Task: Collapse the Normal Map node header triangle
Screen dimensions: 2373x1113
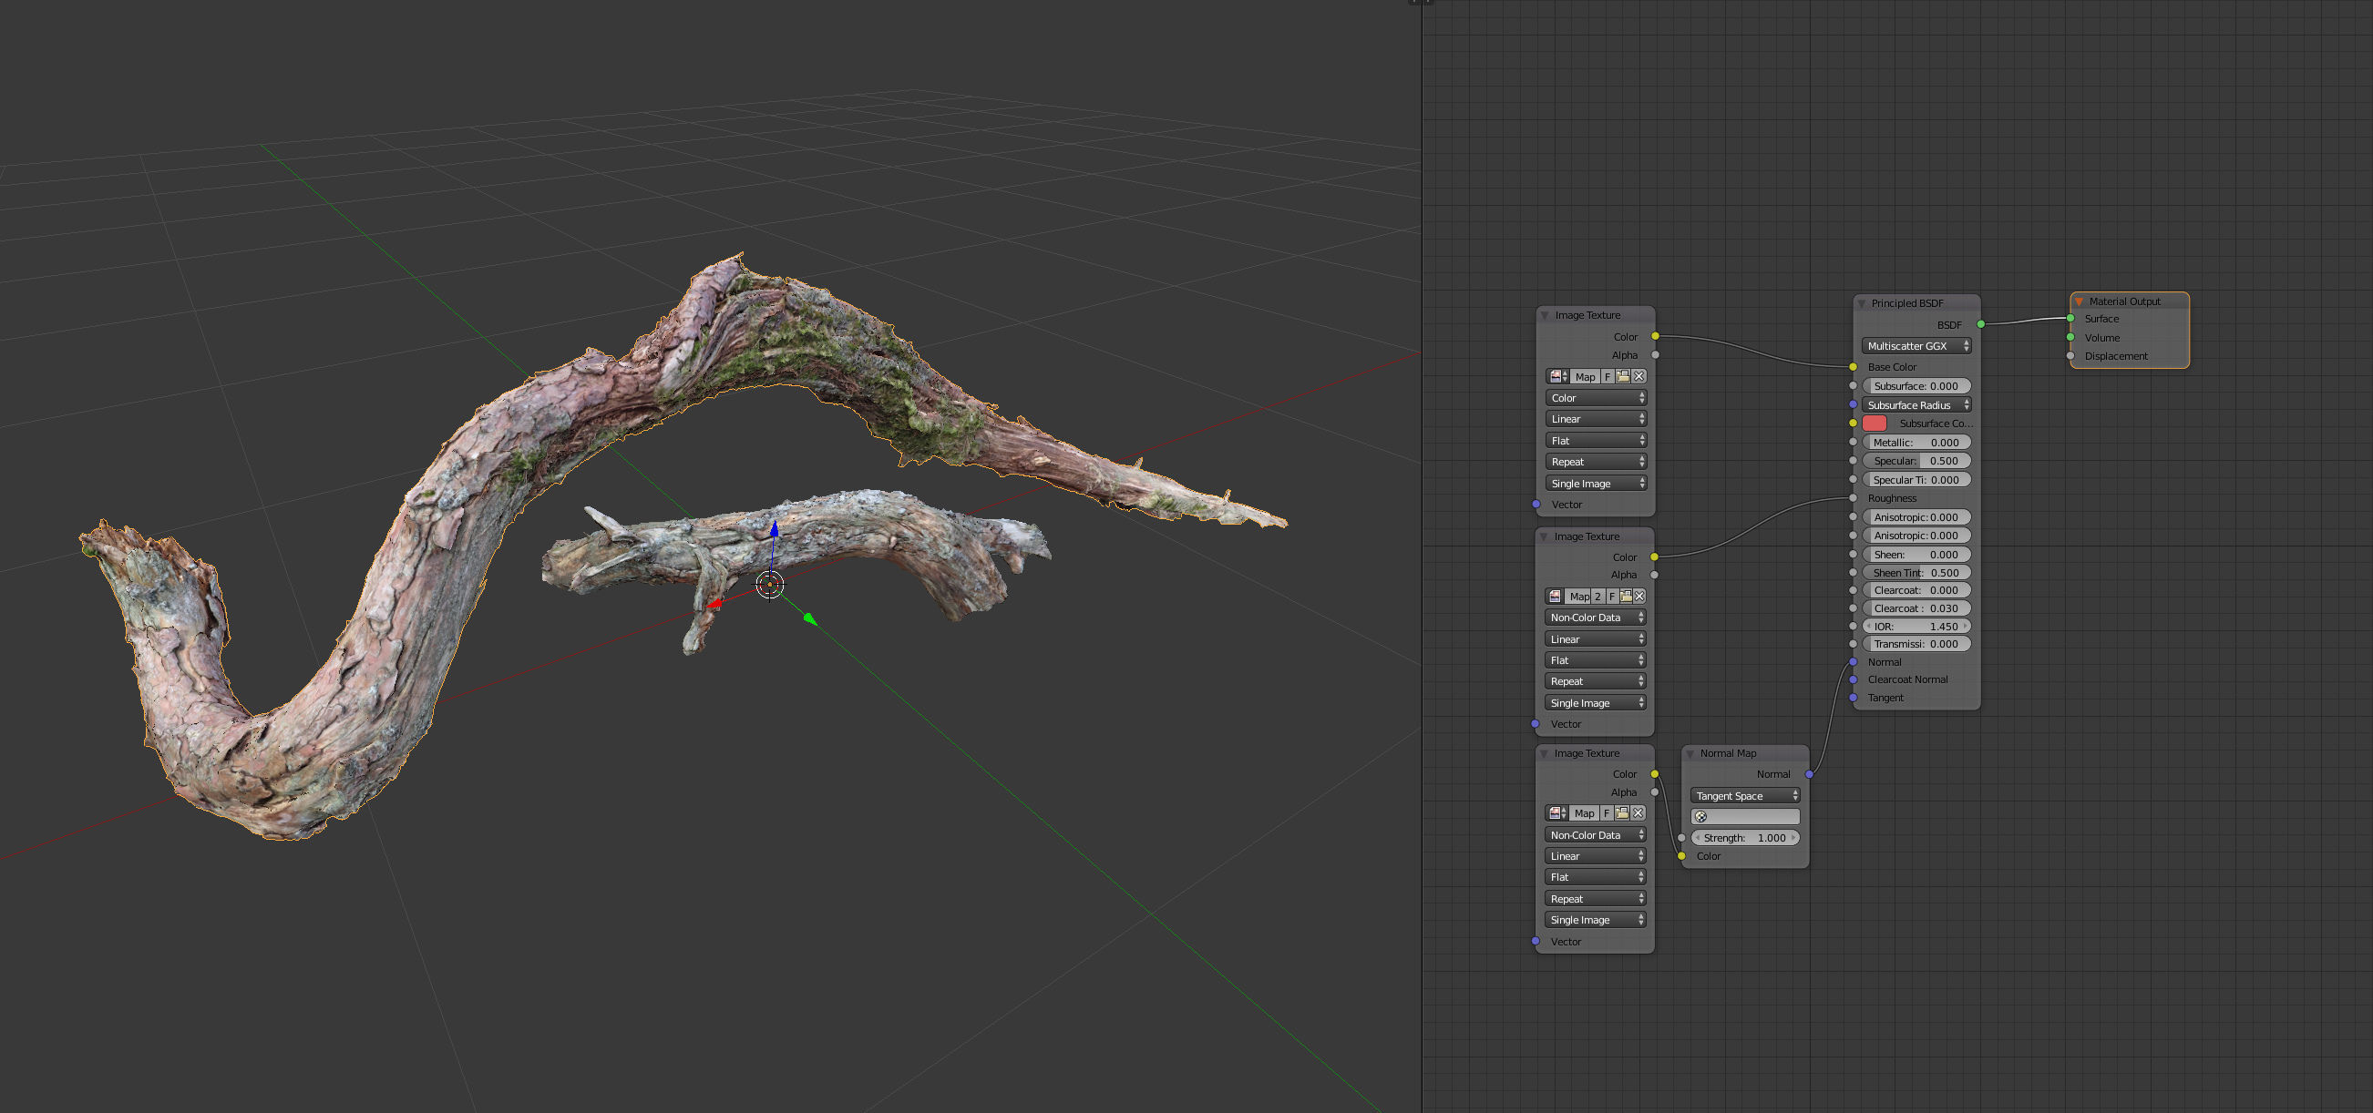Action: (1691, 753)
